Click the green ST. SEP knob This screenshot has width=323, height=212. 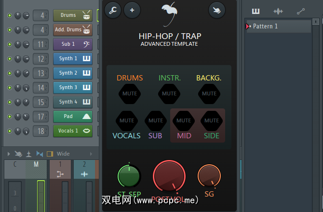tap(129, 176)
